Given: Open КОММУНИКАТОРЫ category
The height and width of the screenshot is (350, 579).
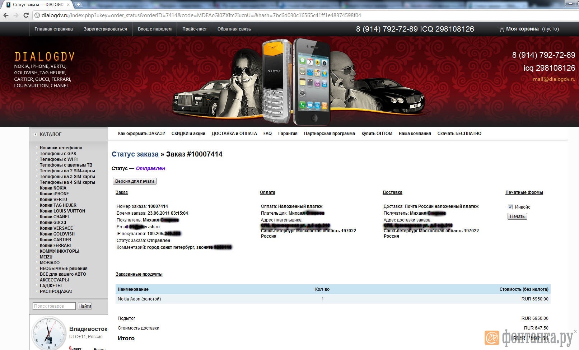Looking at the screenshot, I should click(x=60, y=251).
